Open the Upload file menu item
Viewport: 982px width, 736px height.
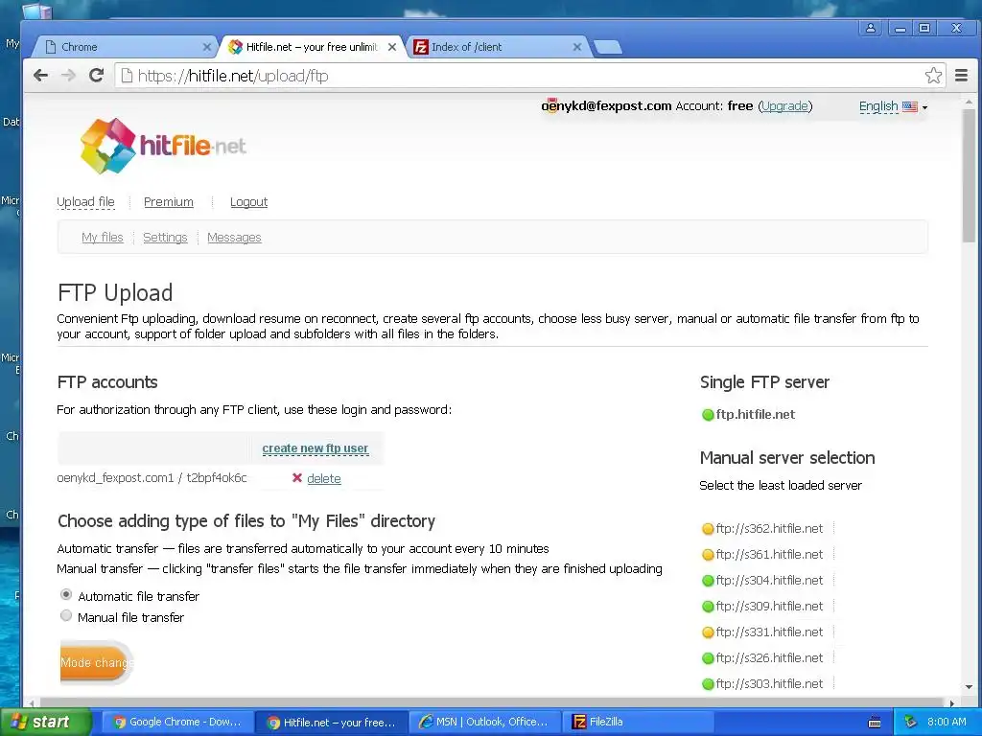tap(85, 201)
